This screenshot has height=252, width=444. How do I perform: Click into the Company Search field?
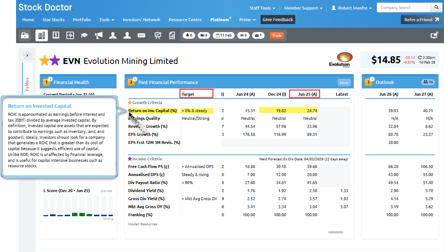[403, 8]
